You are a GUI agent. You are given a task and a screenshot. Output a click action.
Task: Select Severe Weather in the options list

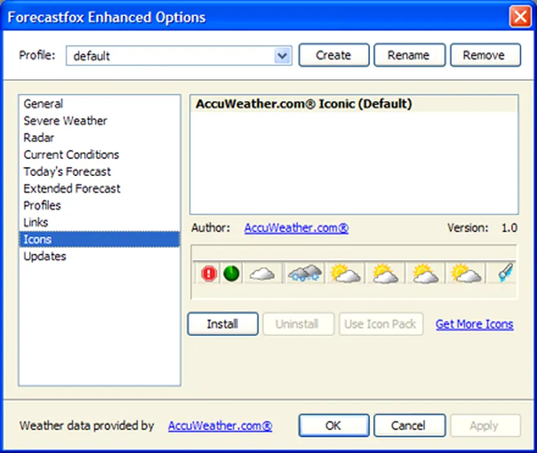coord(100,120)
